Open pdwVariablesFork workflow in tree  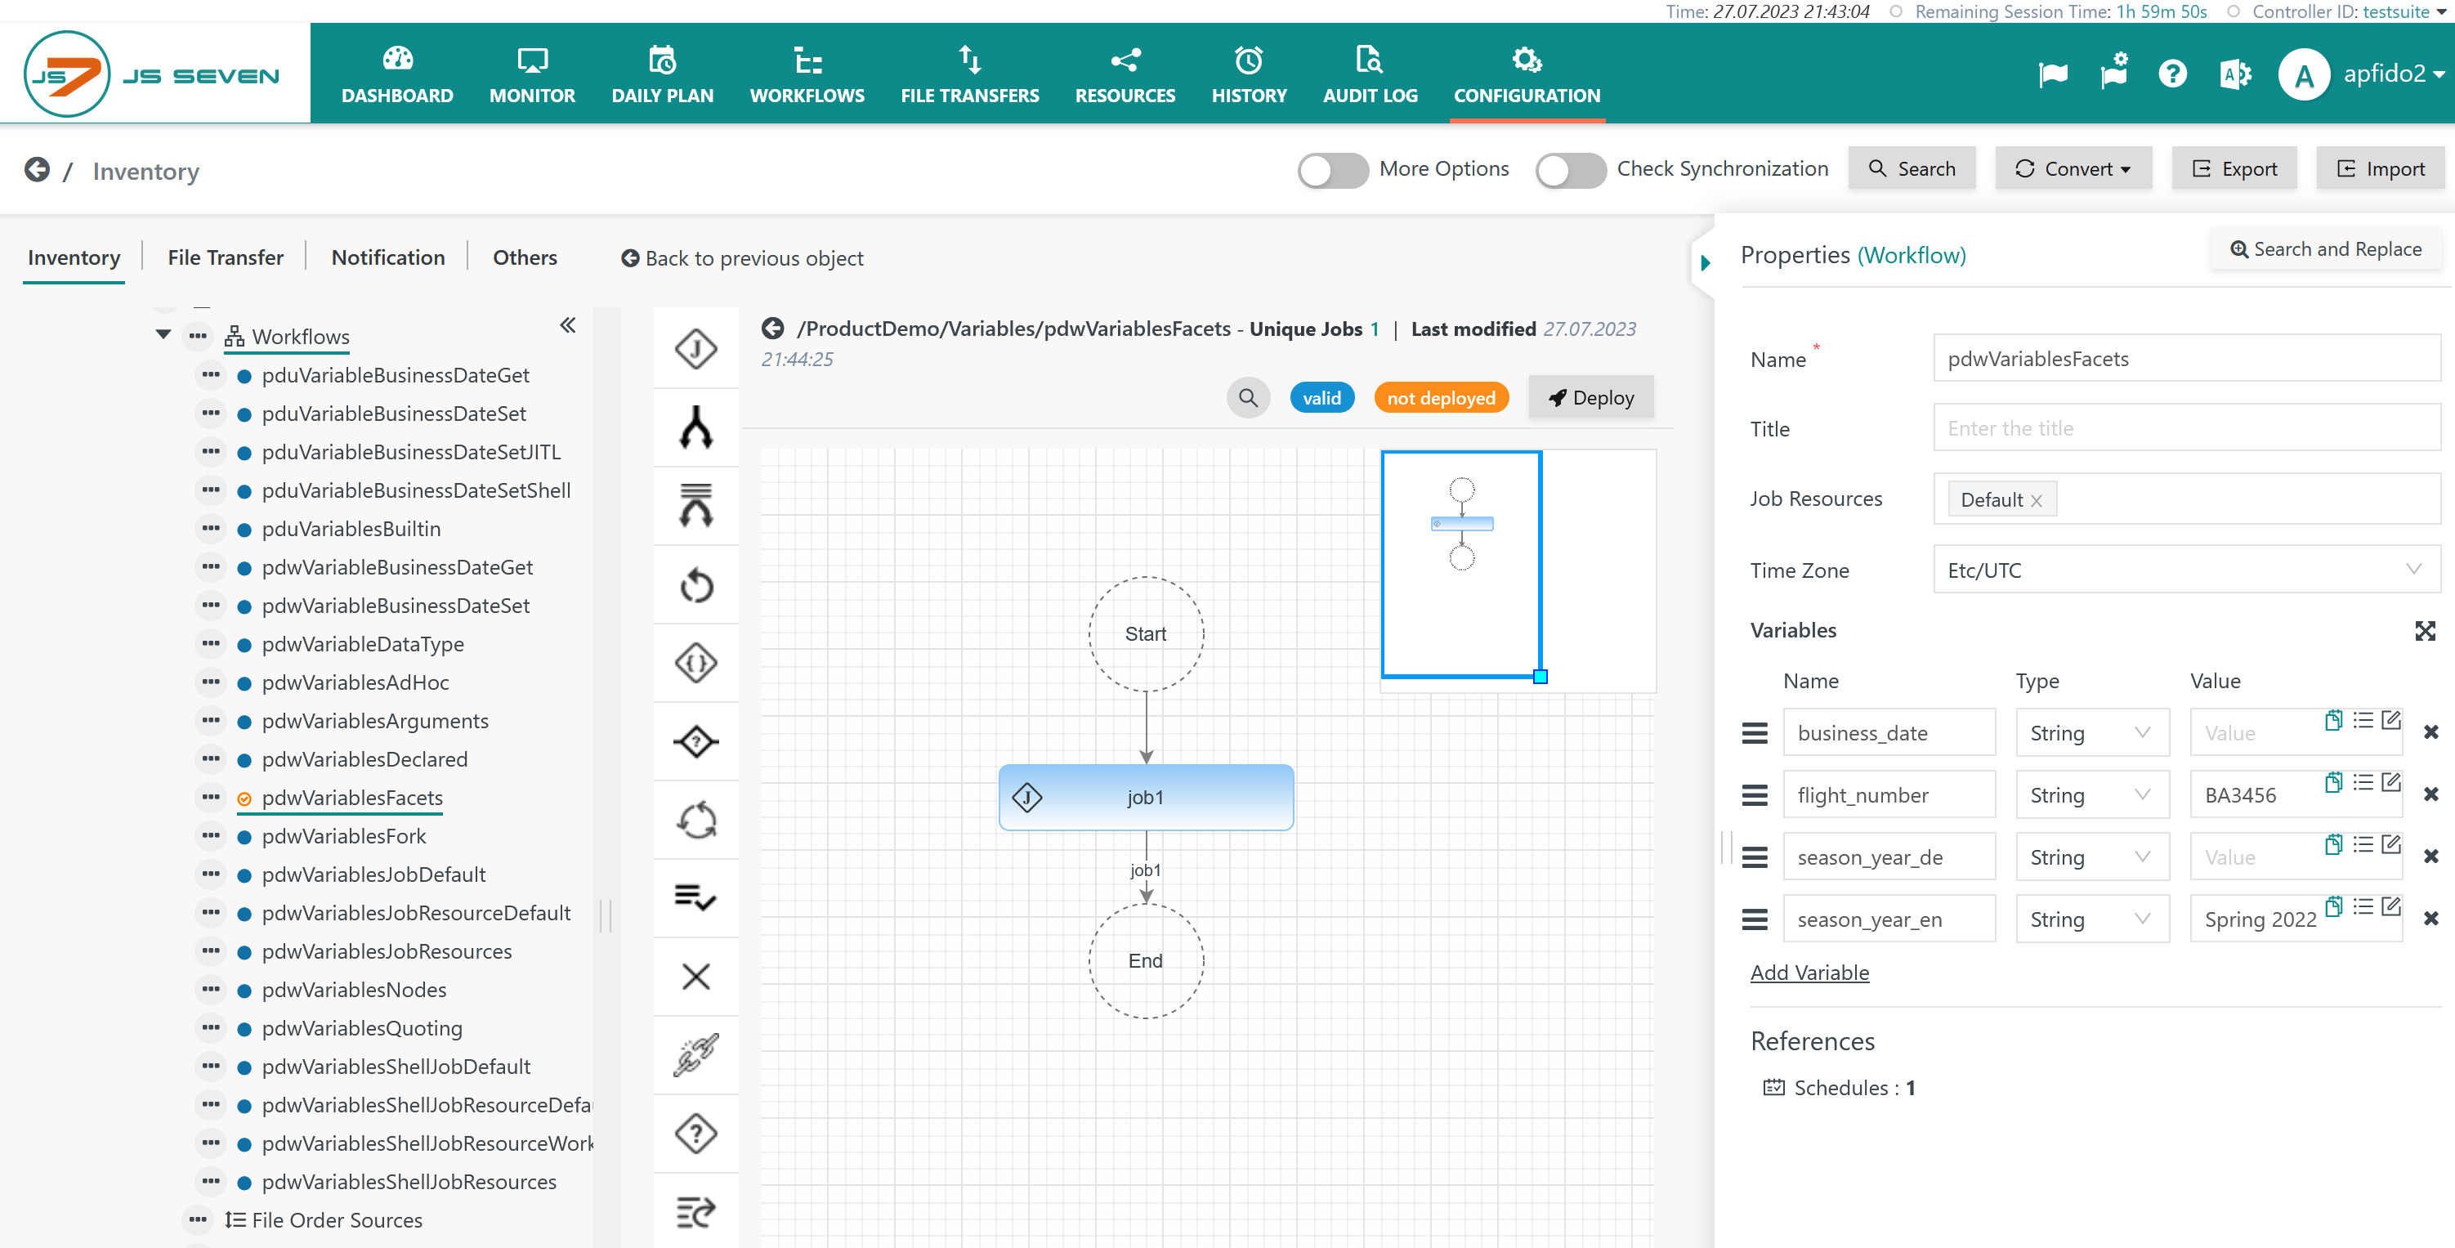[x=344, y=836]
